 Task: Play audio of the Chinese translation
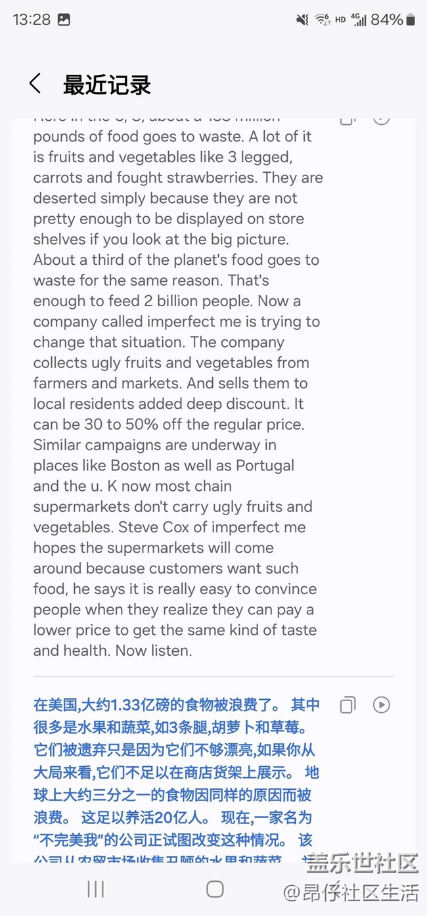(381, 705)
